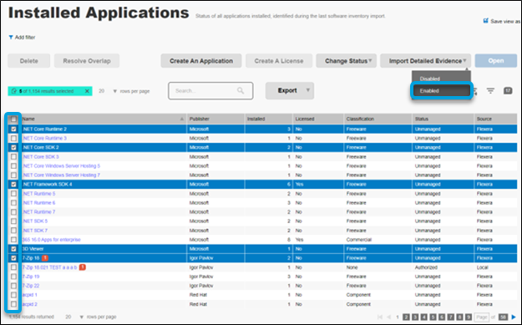Check the acpid 2 row checkbox

(13, 304)
